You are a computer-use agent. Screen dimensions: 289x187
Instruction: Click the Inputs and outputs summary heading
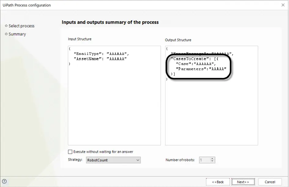(x=110, y=22)
